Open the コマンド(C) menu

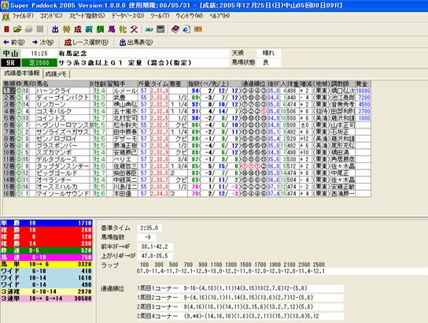tap(51, 16)
